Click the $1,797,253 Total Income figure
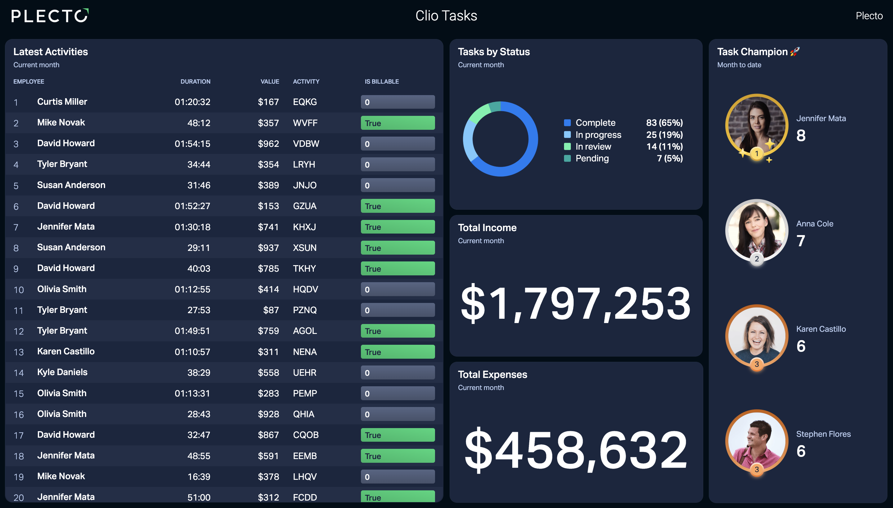This screenshot has width=893, height=508. pos(575,303)
